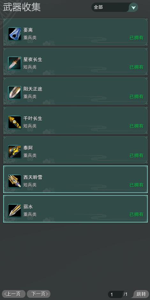
Task: Click the 已拥有 status on 星夜长生
Action: tap(137, 67)
